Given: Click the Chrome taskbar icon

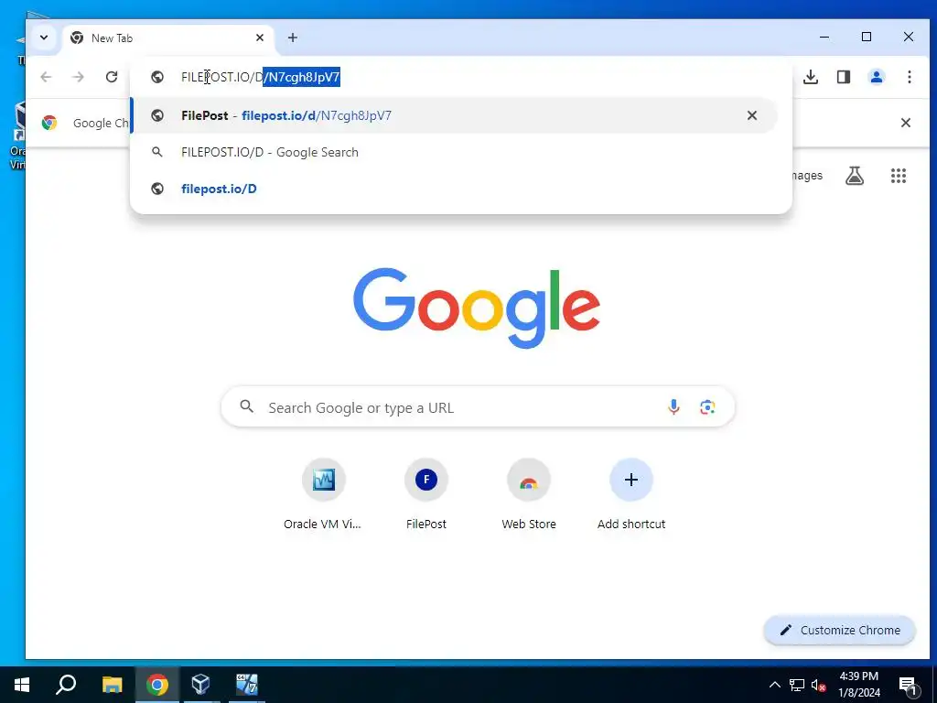Looking at the screenshot, I should point(157,685).
